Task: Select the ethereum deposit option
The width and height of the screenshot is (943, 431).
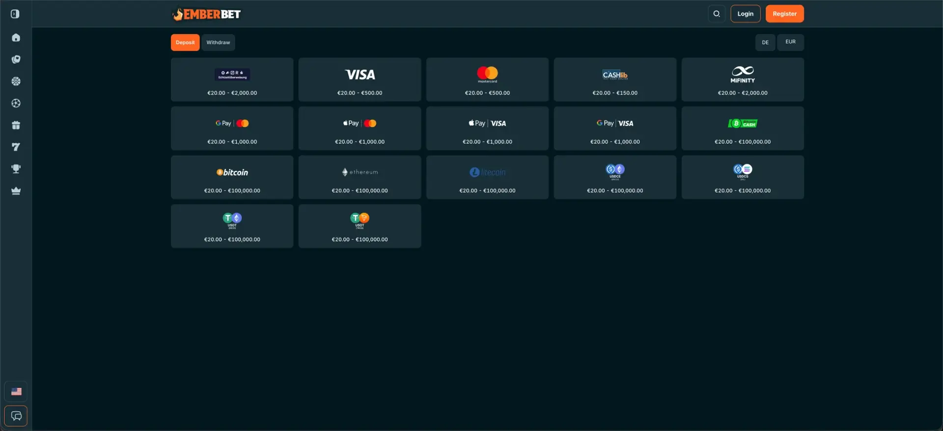Action: [360, 177]
